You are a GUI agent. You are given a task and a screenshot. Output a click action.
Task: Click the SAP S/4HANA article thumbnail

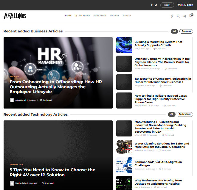point(124,165)
